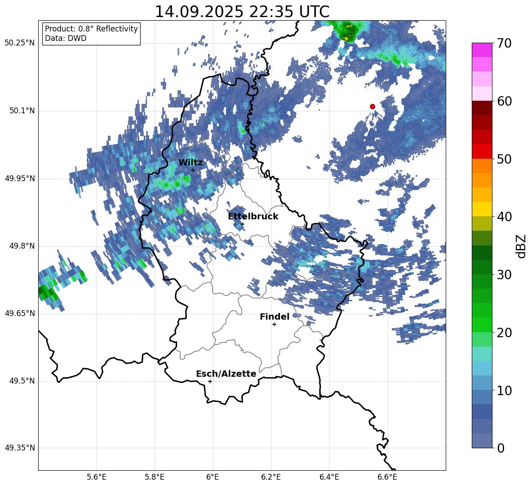This screenshot has width=532, height=486.
Task: Click the Wiltz city label
Action: pyautogui.click(x=191, y=163)
